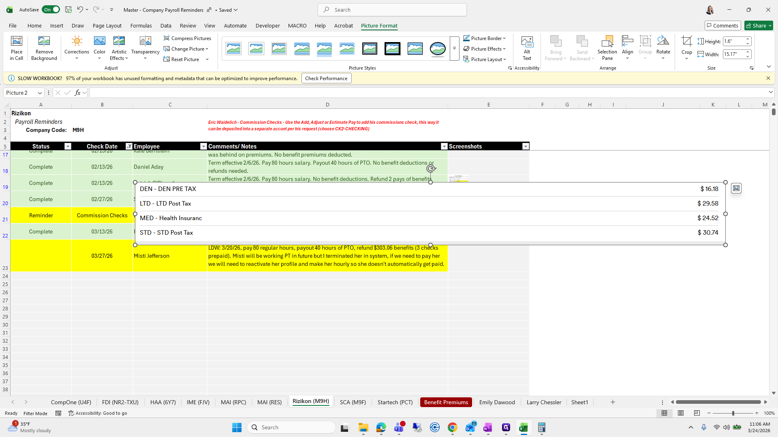The image size is (778, 437).
Task: Switch to Page Break Preview view
Action: click(697, 413)
